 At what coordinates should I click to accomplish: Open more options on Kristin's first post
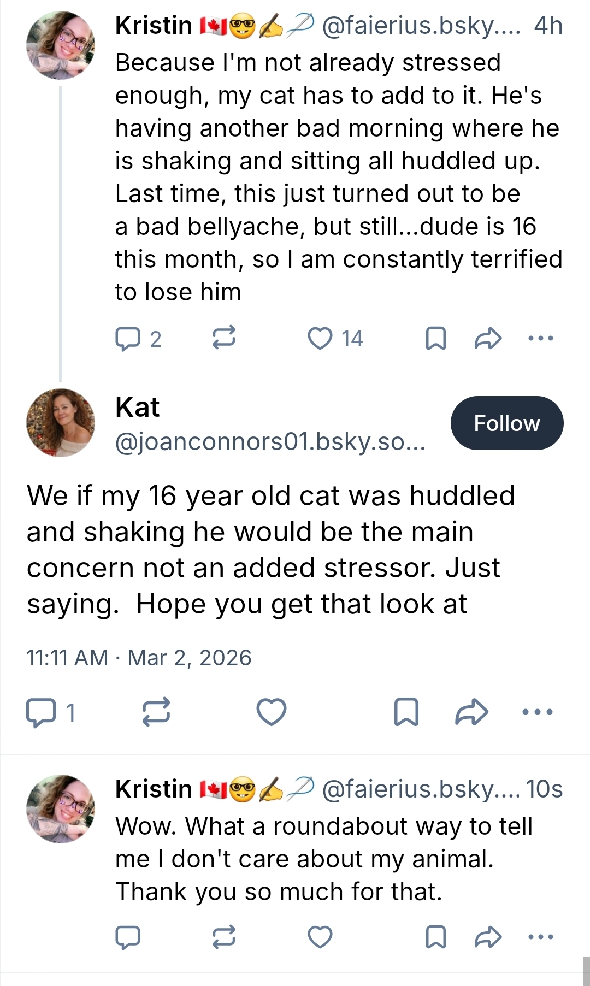point(541,338)
